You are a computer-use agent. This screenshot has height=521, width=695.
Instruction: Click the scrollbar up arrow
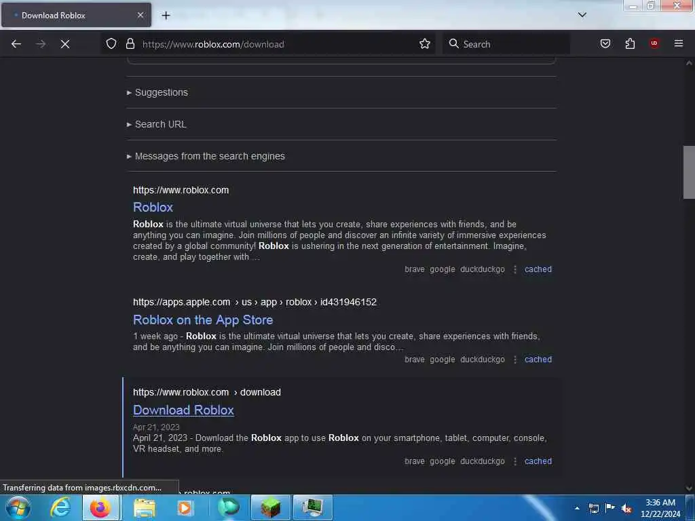[689, 63]
